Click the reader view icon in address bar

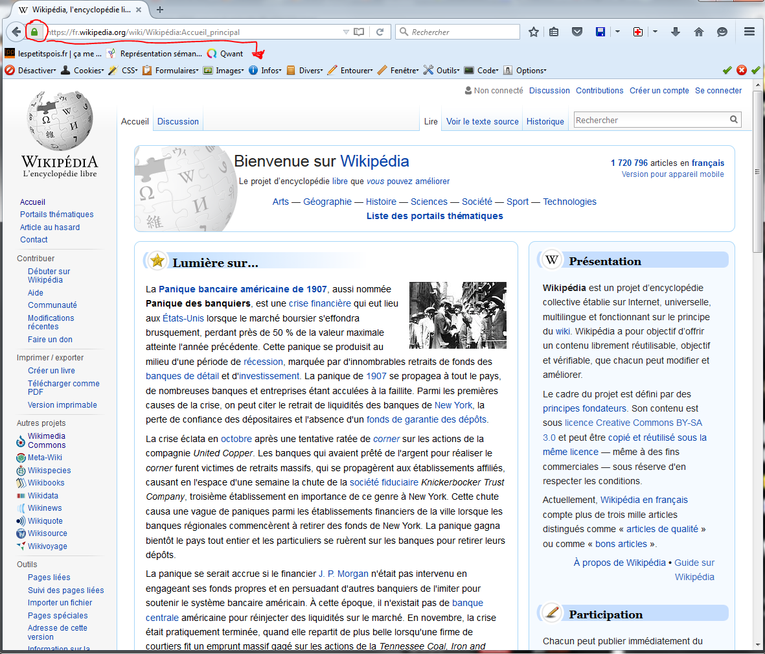point(359,32)
